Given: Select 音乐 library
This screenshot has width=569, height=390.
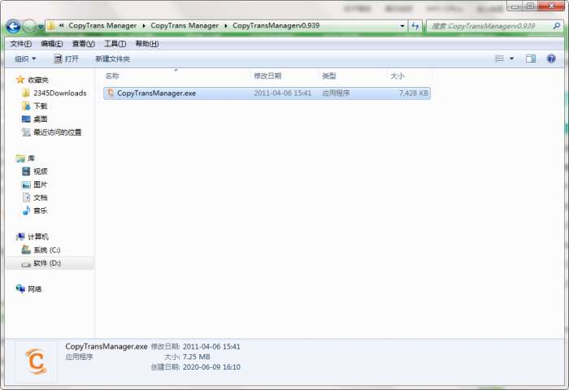Looking at the screenshot, I should pyautogui.click(x=41, y=210).
